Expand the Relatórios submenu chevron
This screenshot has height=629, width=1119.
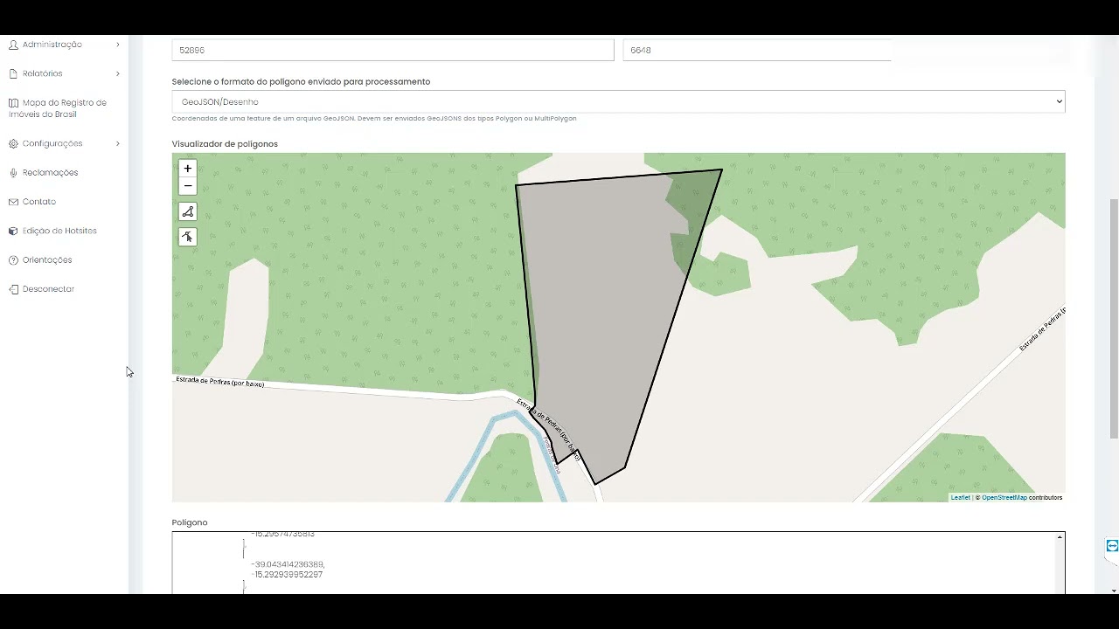tap(118, 73)
